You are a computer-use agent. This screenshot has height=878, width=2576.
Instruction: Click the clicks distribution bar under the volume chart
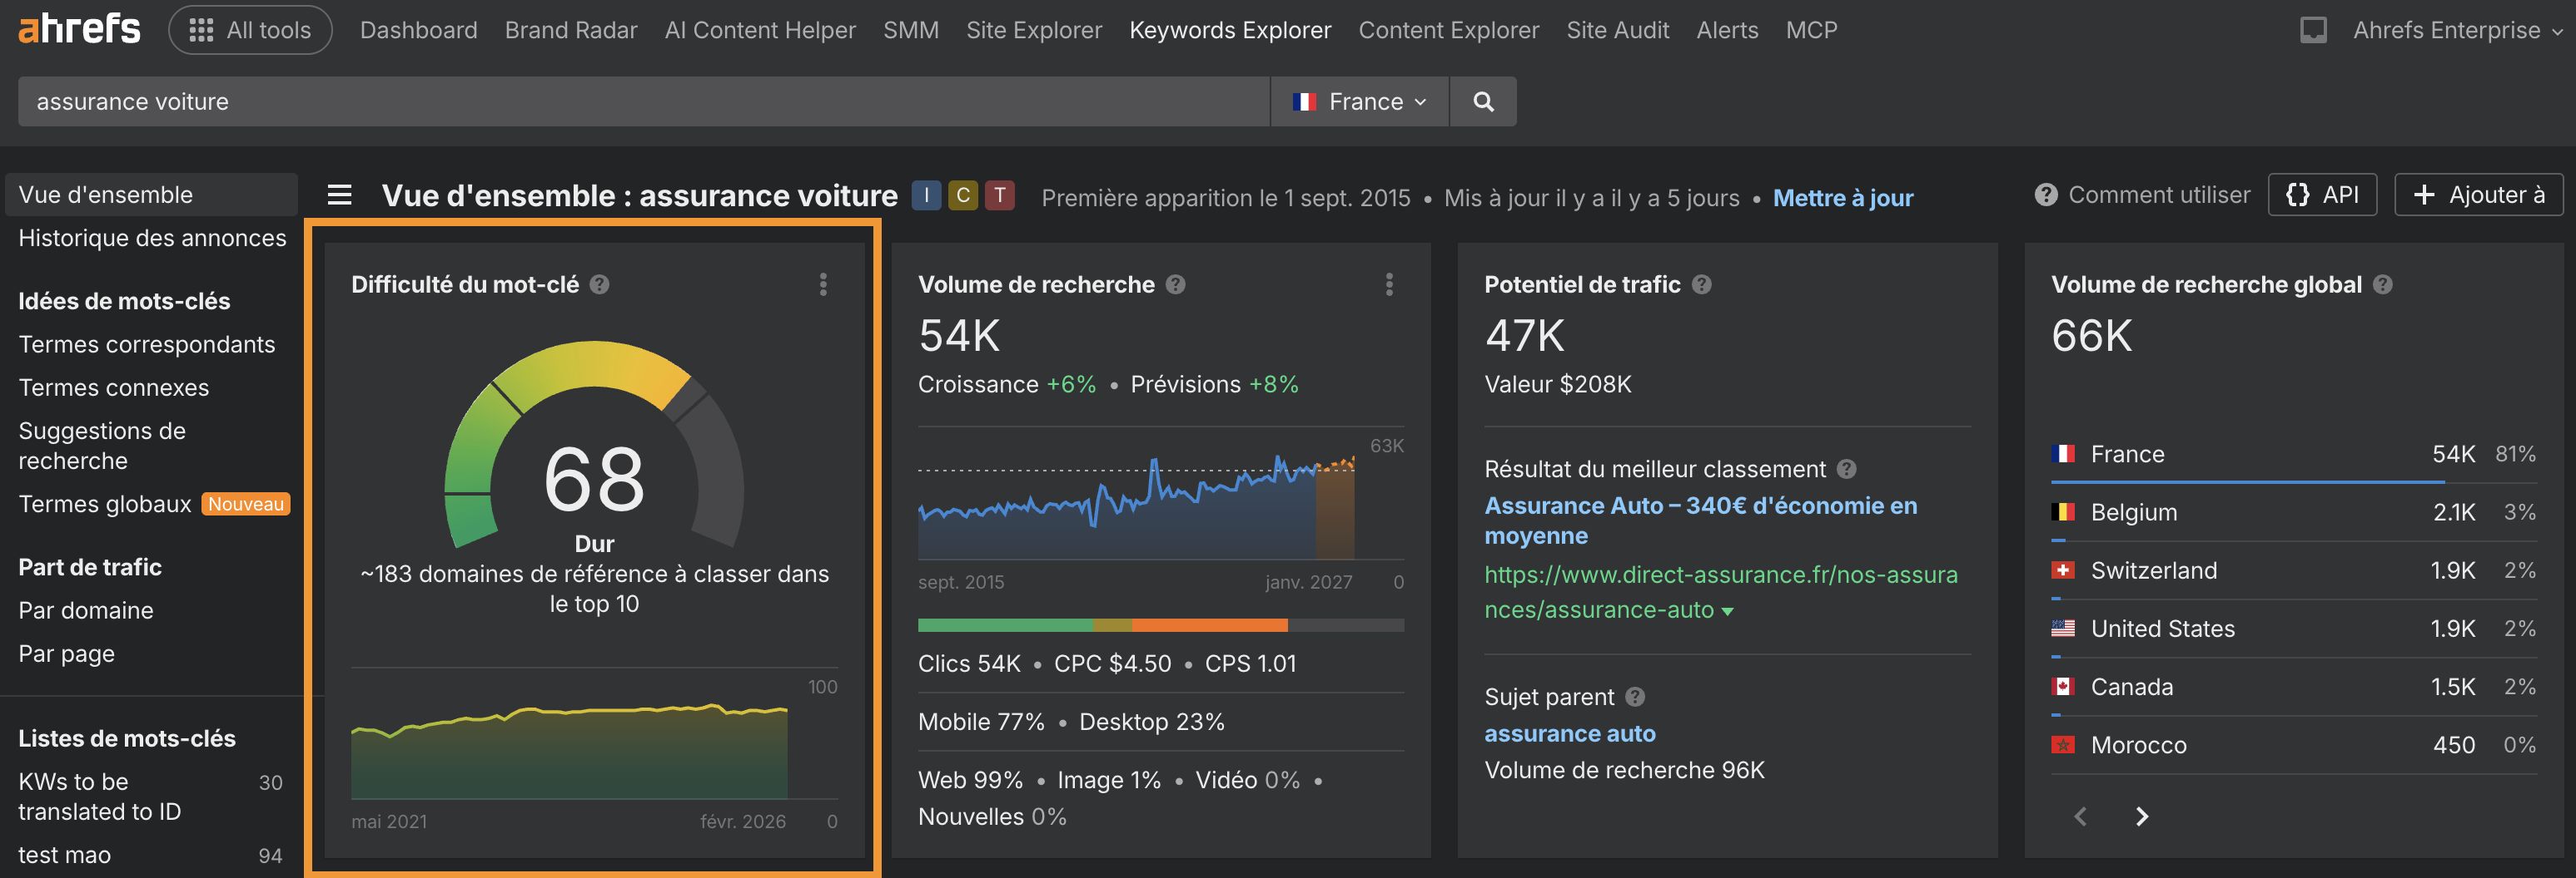coord(1160,624)
